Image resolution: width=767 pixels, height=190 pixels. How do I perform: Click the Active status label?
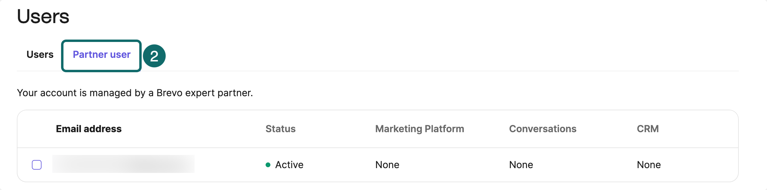pyautogui.click(x=289, y=165)
